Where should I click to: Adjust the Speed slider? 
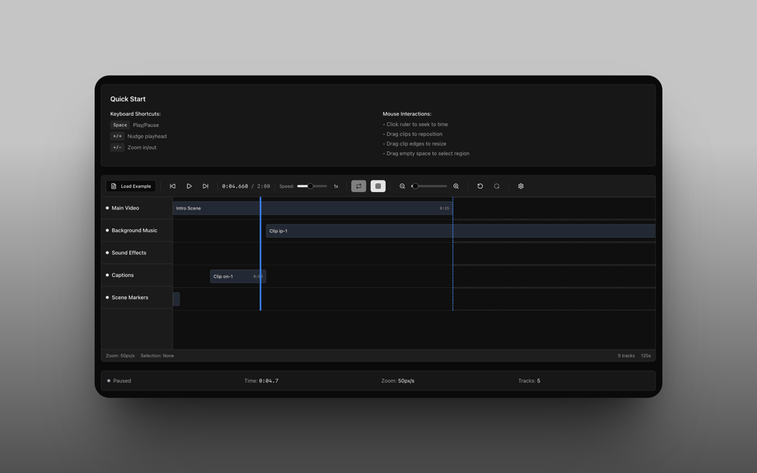click(312, 186)
